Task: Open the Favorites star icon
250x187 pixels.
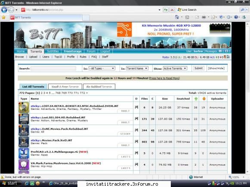Action: [x=3, y=17]
